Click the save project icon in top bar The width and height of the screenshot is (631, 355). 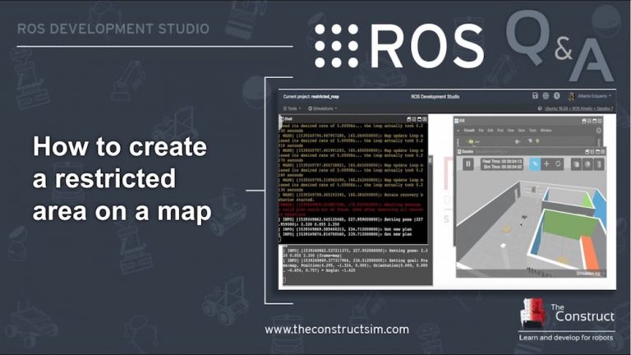pyautogui.click(x=535, y=96)
